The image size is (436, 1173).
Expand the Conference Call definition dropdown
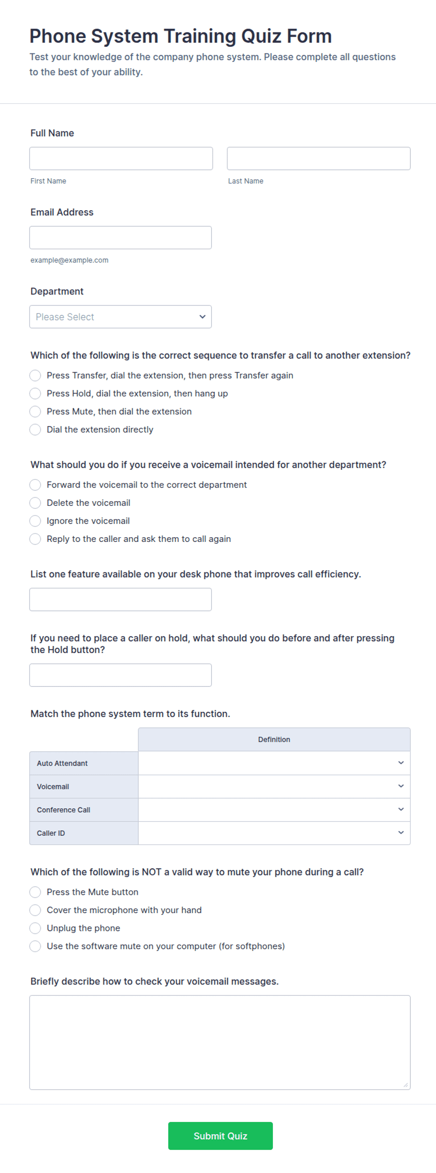click(274, 809)
